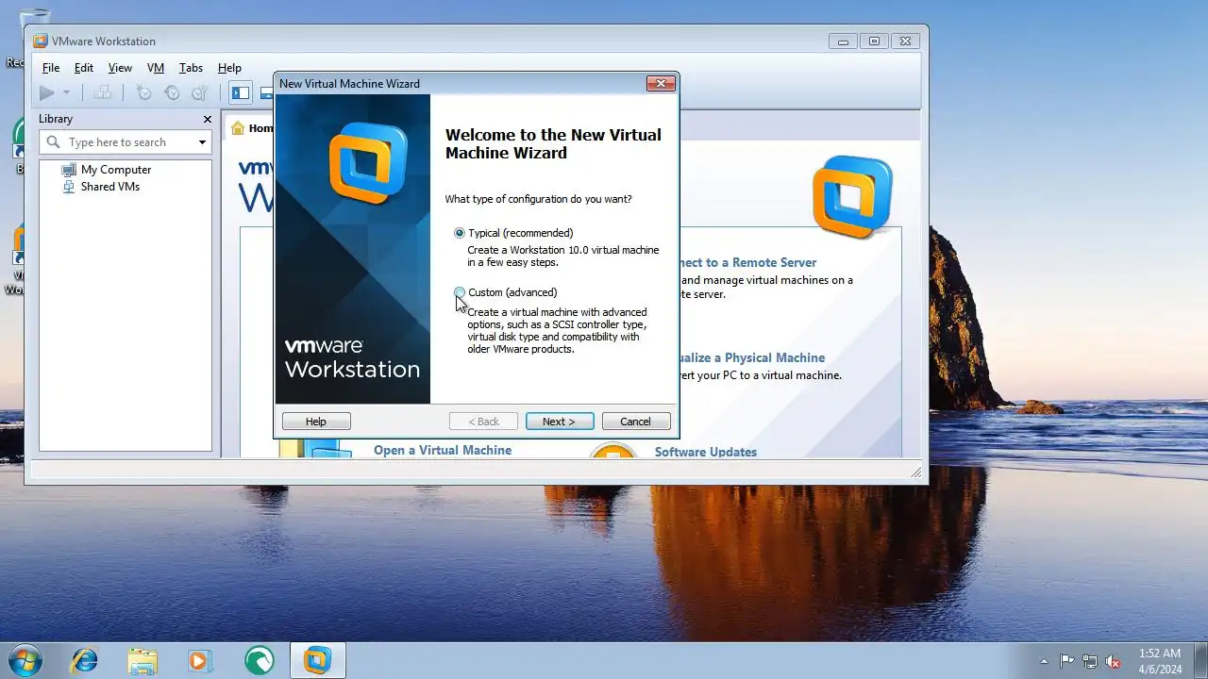Image resolution: width=1208 pixels, height=679 pixels.
Task: Click the VMware logo on home page
Action: [x=852, y=196]
